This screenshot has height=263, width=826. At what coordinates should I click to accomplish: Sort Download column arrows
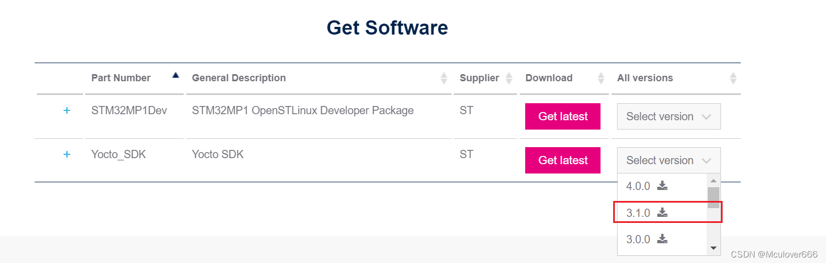(x=601, y=79)
